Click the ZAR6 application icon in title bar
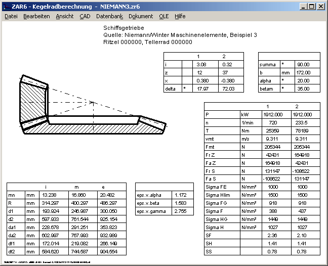Image resolution: width=328 pixels, height=266 pixels. pyautogui.click(x=6, y=6)
